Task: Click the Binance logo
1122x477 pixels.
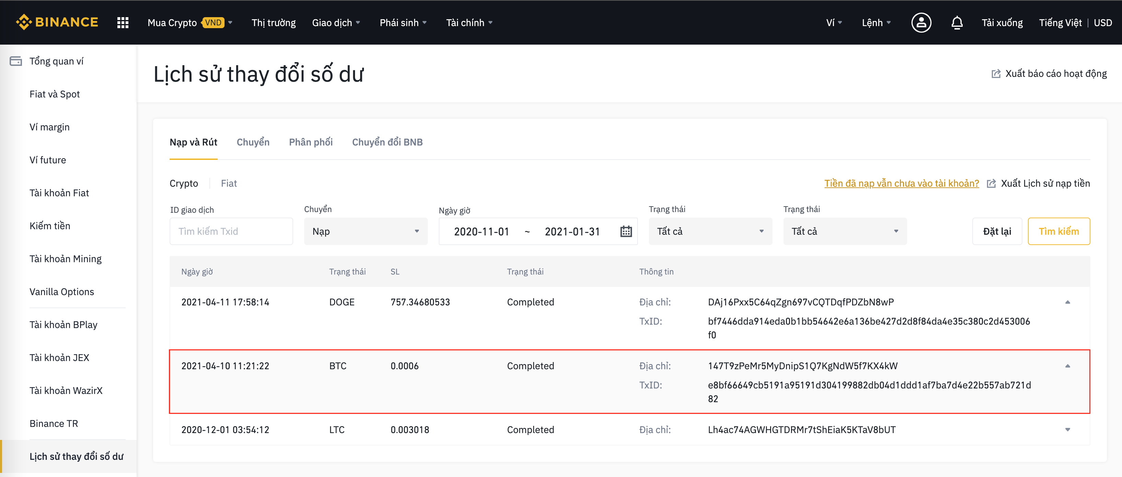Action: click(57, 22)
